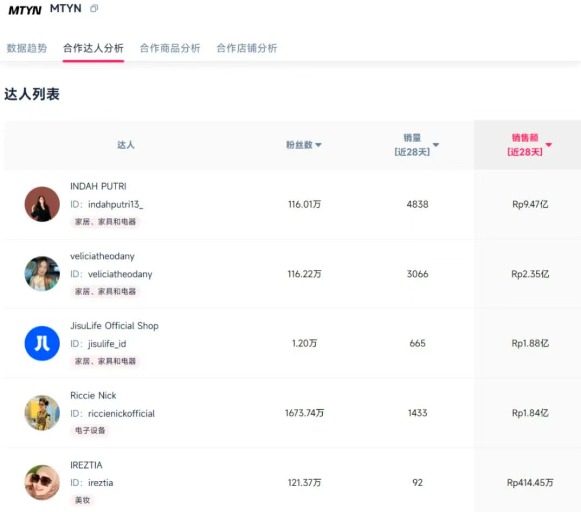Image resolution: width=581 pixels, height=512 pixels.
Task: Switch to the 合作商品分析 tab
Action: 170,48
